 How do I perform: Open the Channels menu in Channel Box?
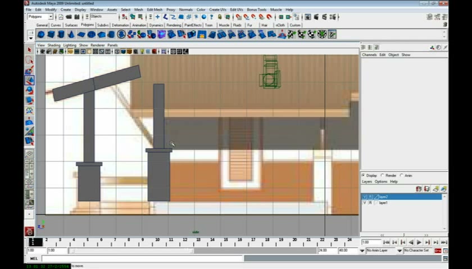pyautogui.click(x=369, y=55)
